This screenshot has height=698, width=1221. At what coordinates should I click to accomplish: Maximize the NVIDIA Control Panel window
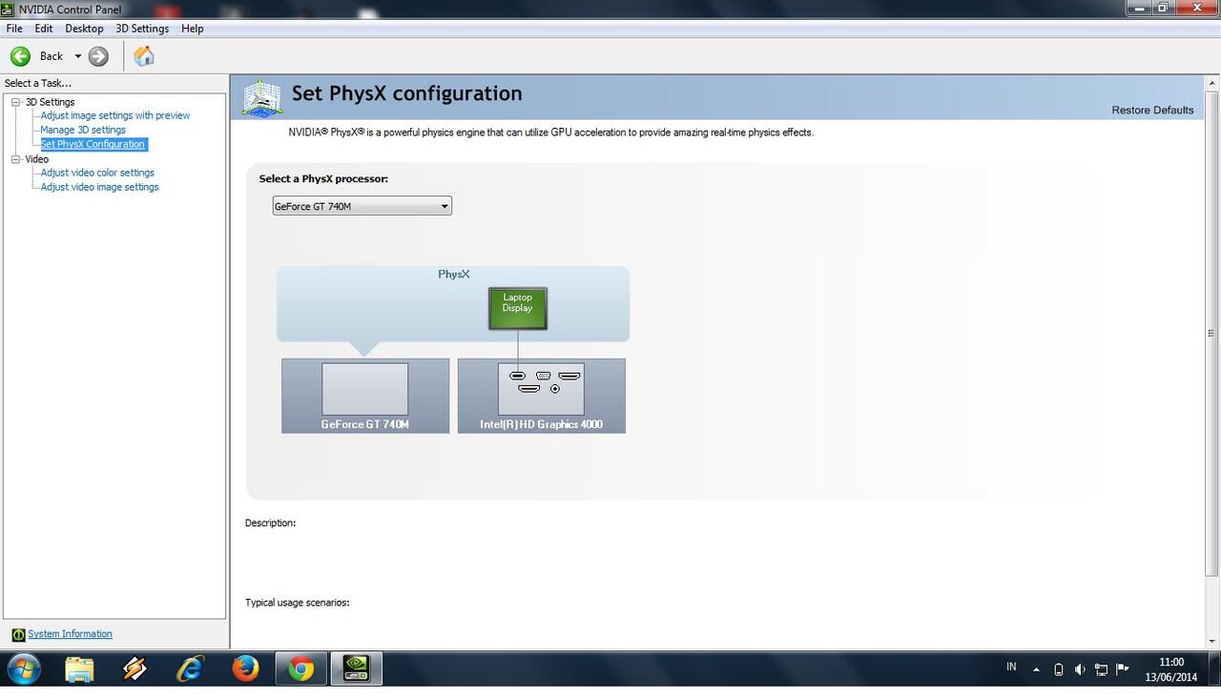[x=1164, y=8]
